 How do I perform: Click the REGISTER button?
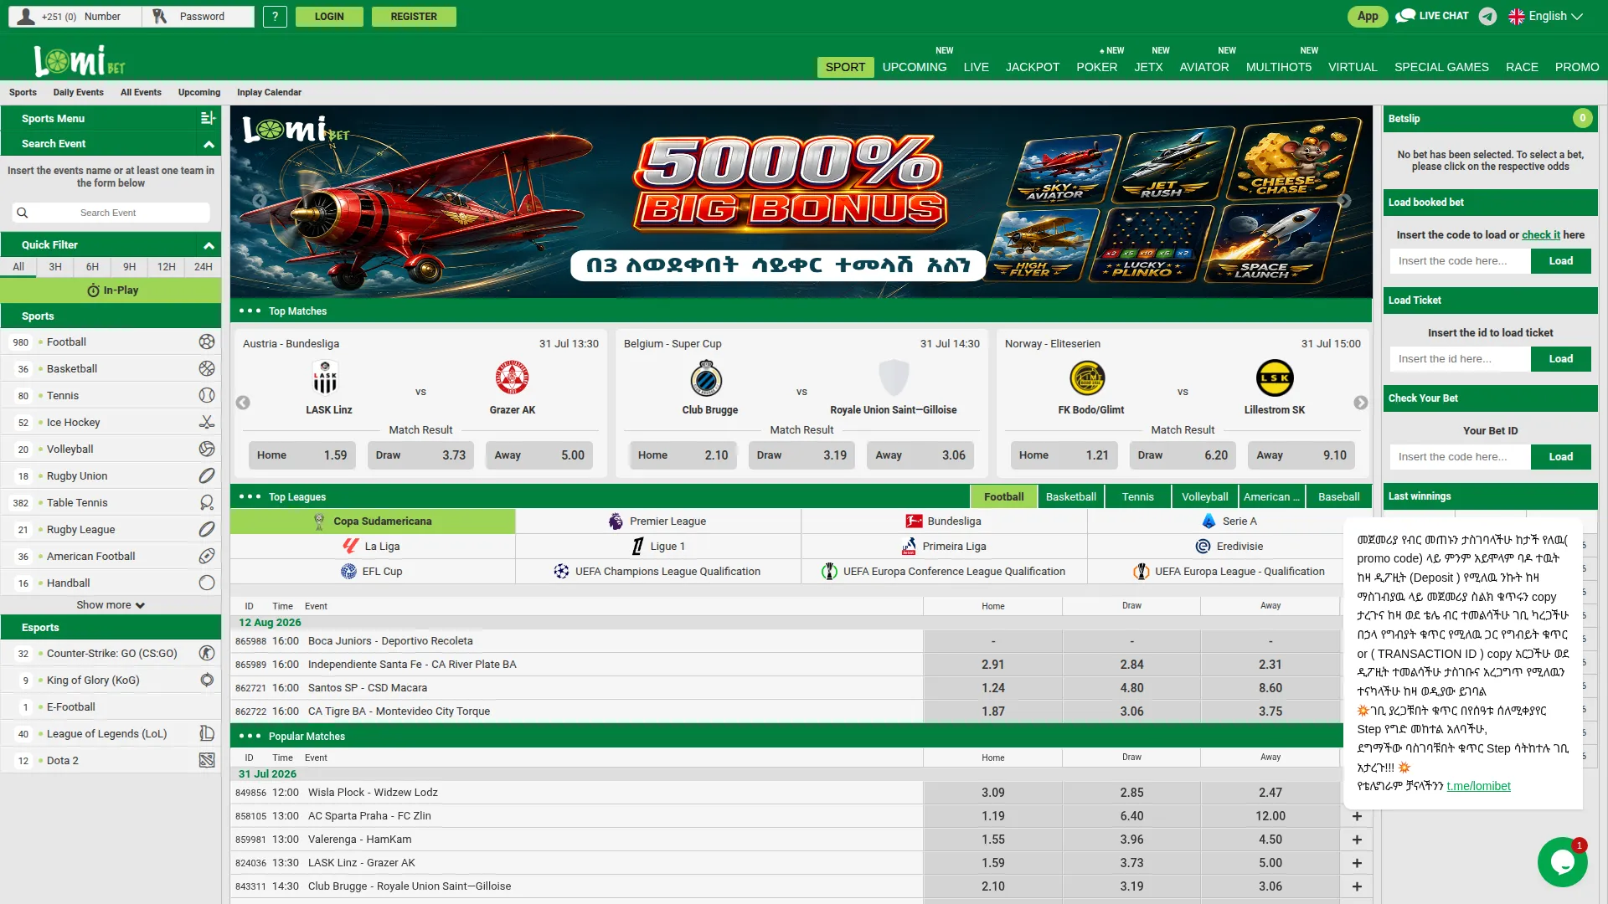[414, 16]
